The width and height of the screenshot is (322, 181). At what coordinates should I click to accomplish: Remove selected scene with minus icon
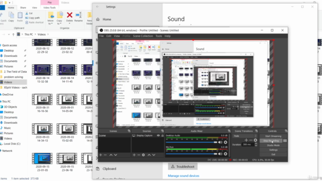pos(105,155)
